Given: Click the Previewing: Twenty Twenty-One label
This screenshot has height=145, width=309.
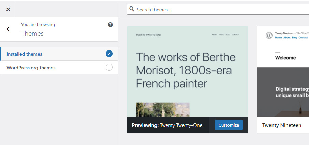Looking at the screenshot, I should tap(167, 125).
